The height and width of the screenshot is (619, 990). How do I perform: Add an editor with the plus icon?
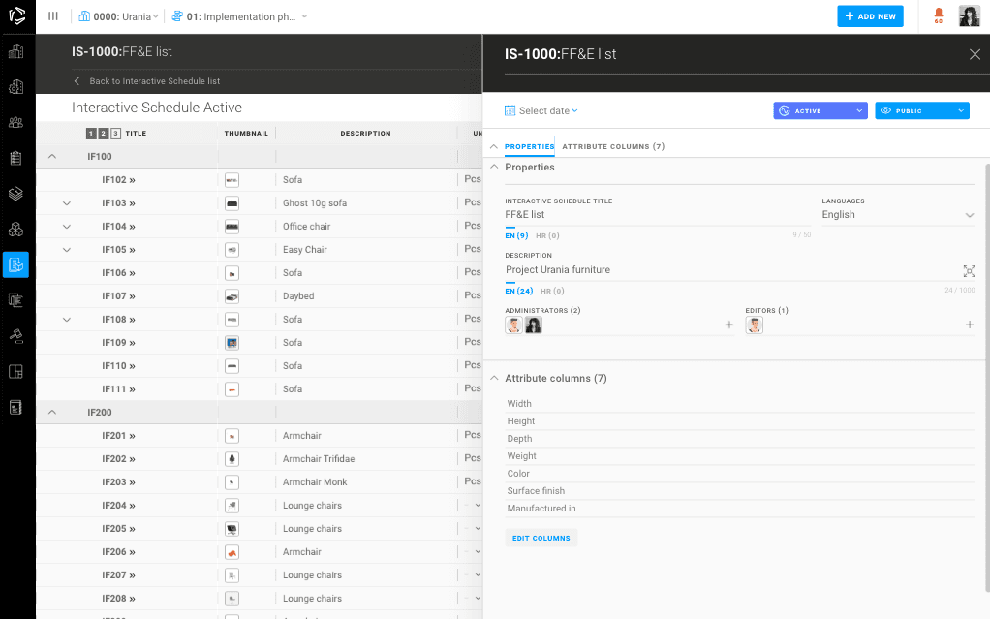coord(969,325)
